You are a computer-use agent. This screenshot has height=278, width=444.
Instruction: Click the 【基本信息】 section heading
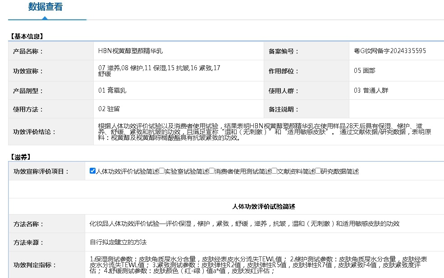tap(27, 36)
